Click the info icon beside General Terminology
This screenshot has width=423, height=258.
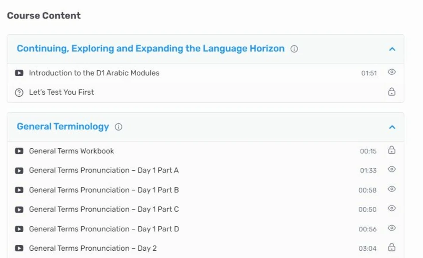[118, 127]
